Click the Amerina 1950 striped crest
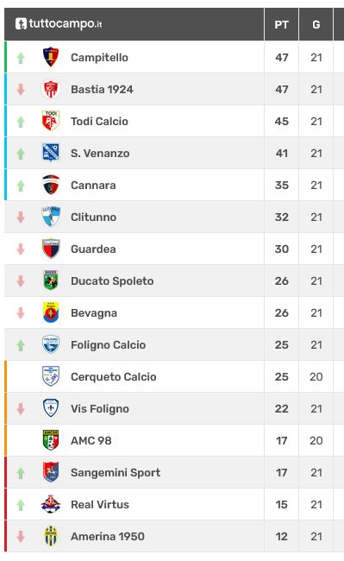Viewport: 344px width, 561px height. point(51,536)
